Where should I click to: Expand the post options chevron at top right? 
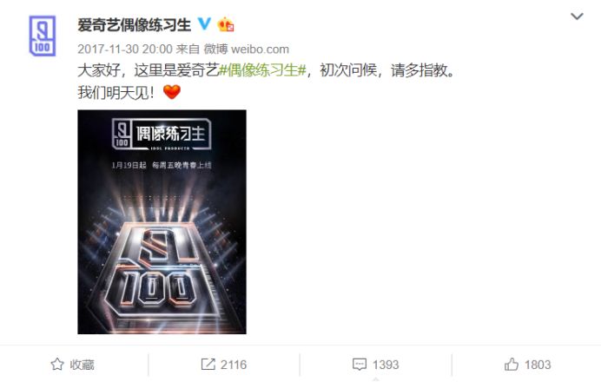[577, 16]
